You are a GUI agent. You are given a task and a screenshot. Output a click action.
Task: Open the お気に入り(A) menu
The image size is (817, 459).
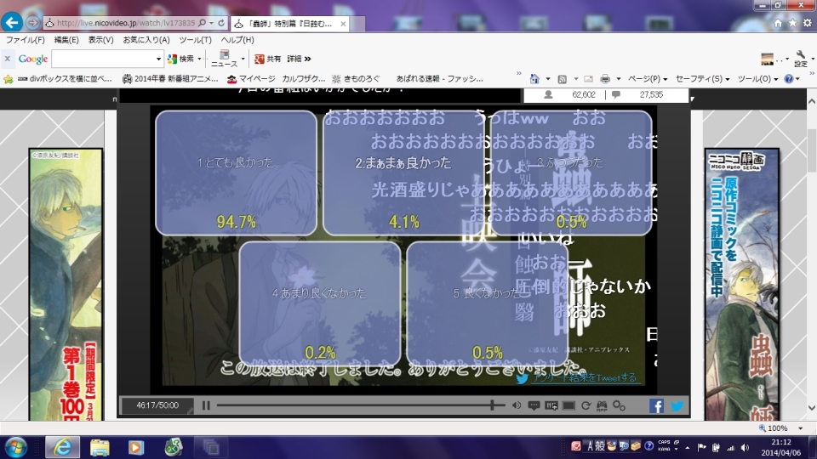click(146, 40)
